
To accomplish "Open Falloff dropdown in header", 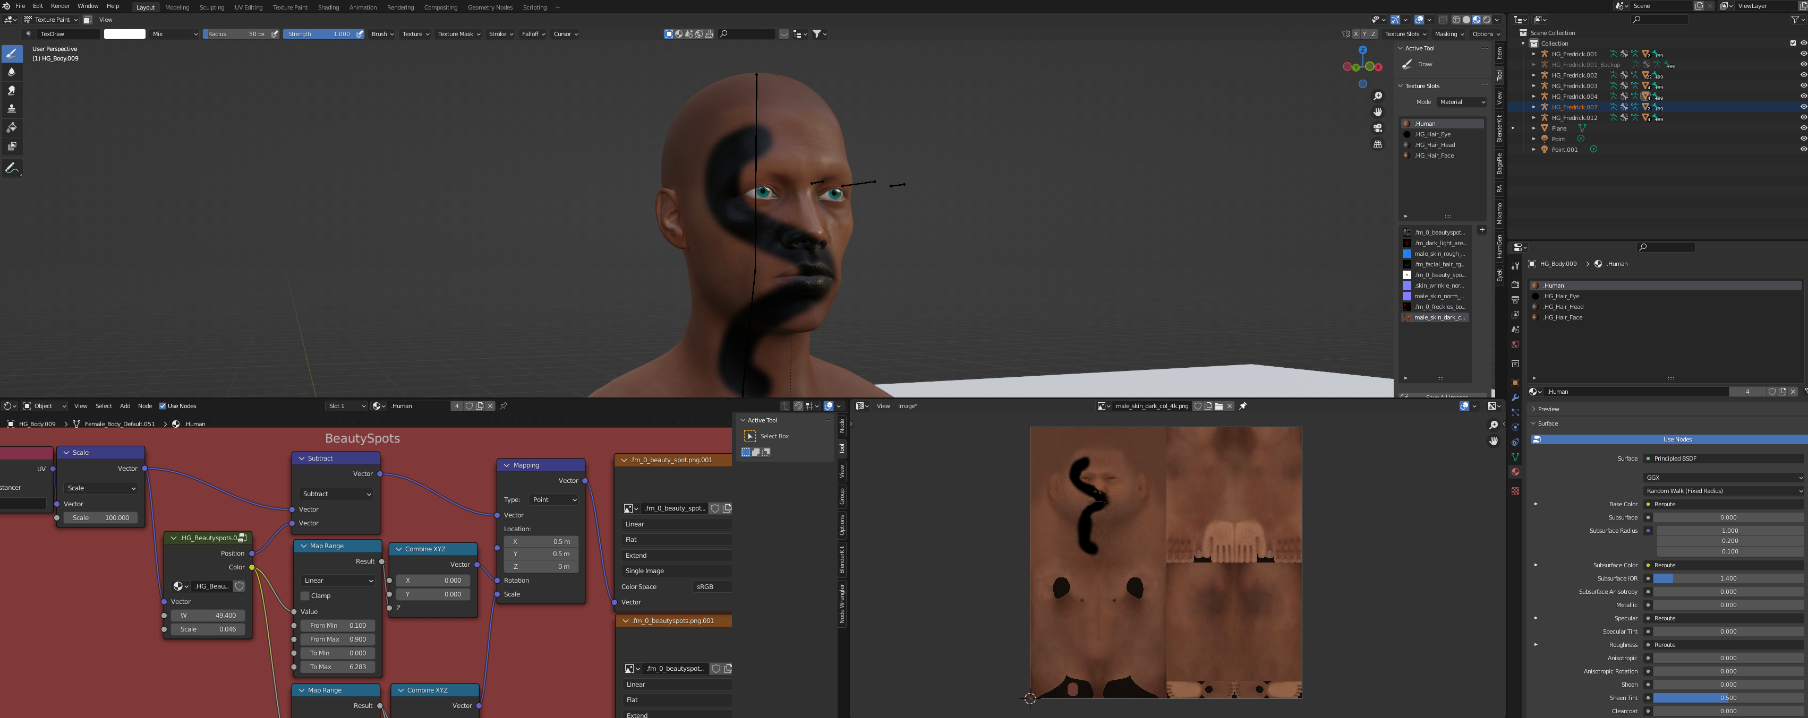I will click(x=533, y=33).
